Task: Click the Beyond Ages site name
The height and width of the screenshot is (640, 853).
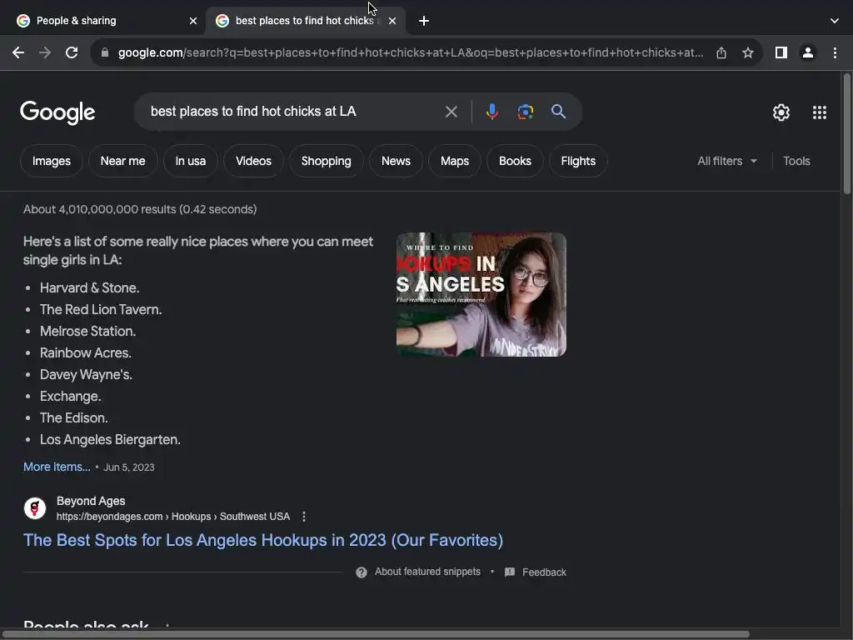Action: 91,501
